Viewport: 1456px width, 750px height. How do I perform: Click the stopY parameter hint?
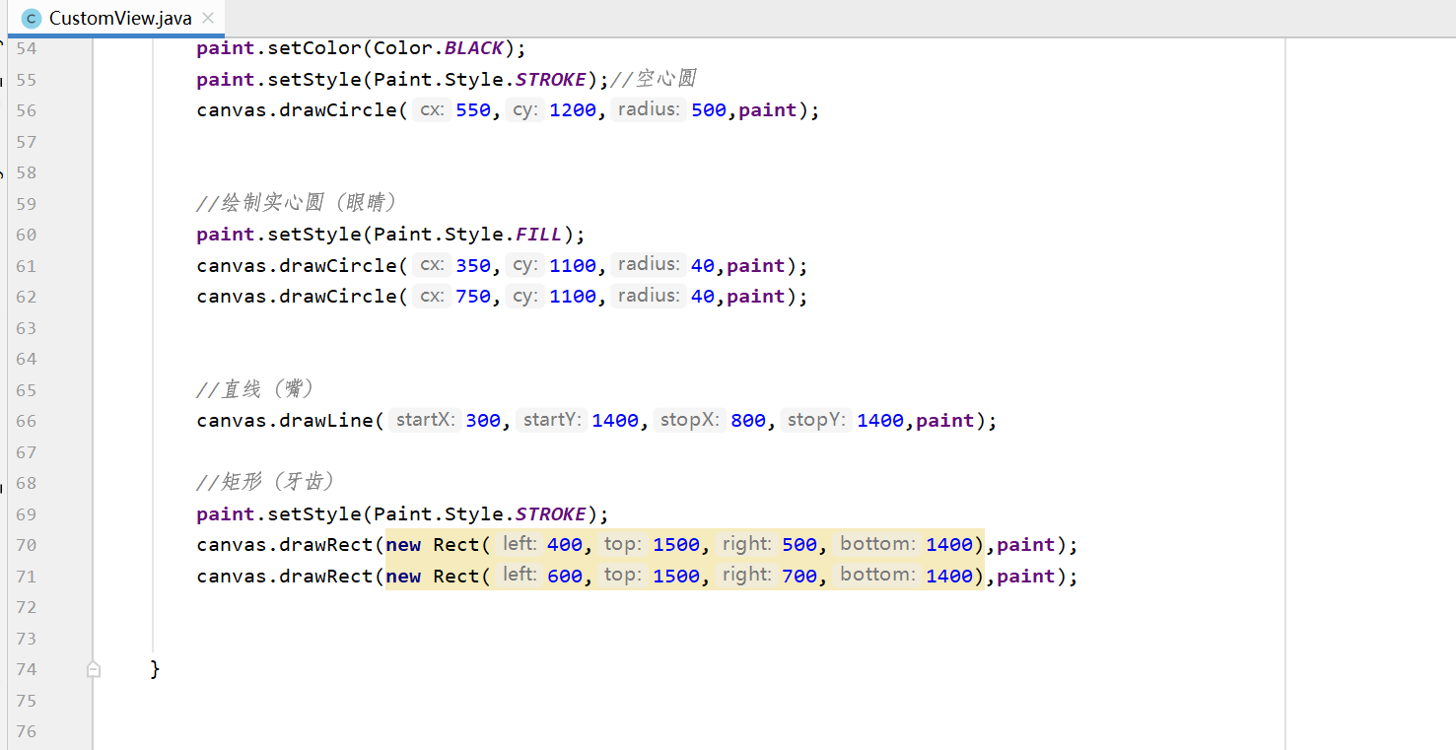[816, 421]
